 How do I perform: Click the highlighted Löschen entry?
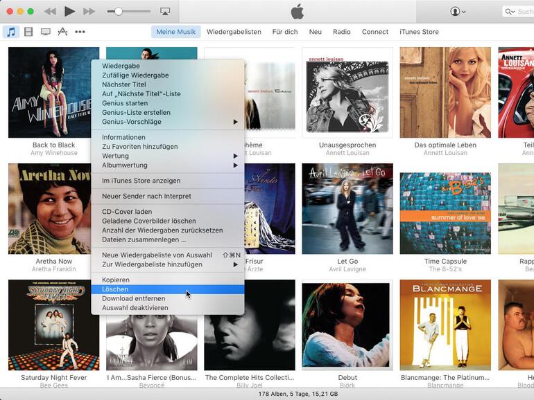point(168,289)
